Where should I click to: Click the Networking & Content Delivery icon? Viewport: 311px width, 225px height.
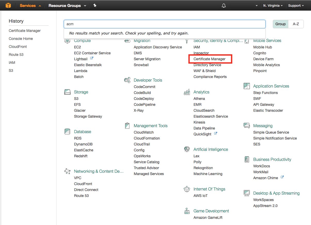pyautogui.click(x=67, y=171)
